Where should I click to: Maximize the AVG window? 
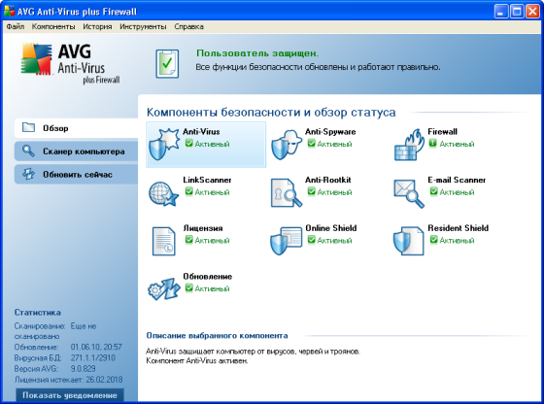pos(517,12)
